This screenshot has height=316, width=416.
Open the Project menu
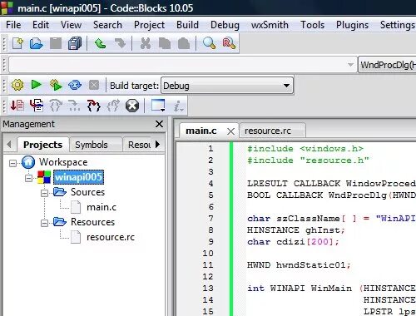(149, 25)
